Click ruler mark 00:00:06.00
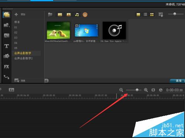This screenshot has height=138, width=185. pos(75,96)
